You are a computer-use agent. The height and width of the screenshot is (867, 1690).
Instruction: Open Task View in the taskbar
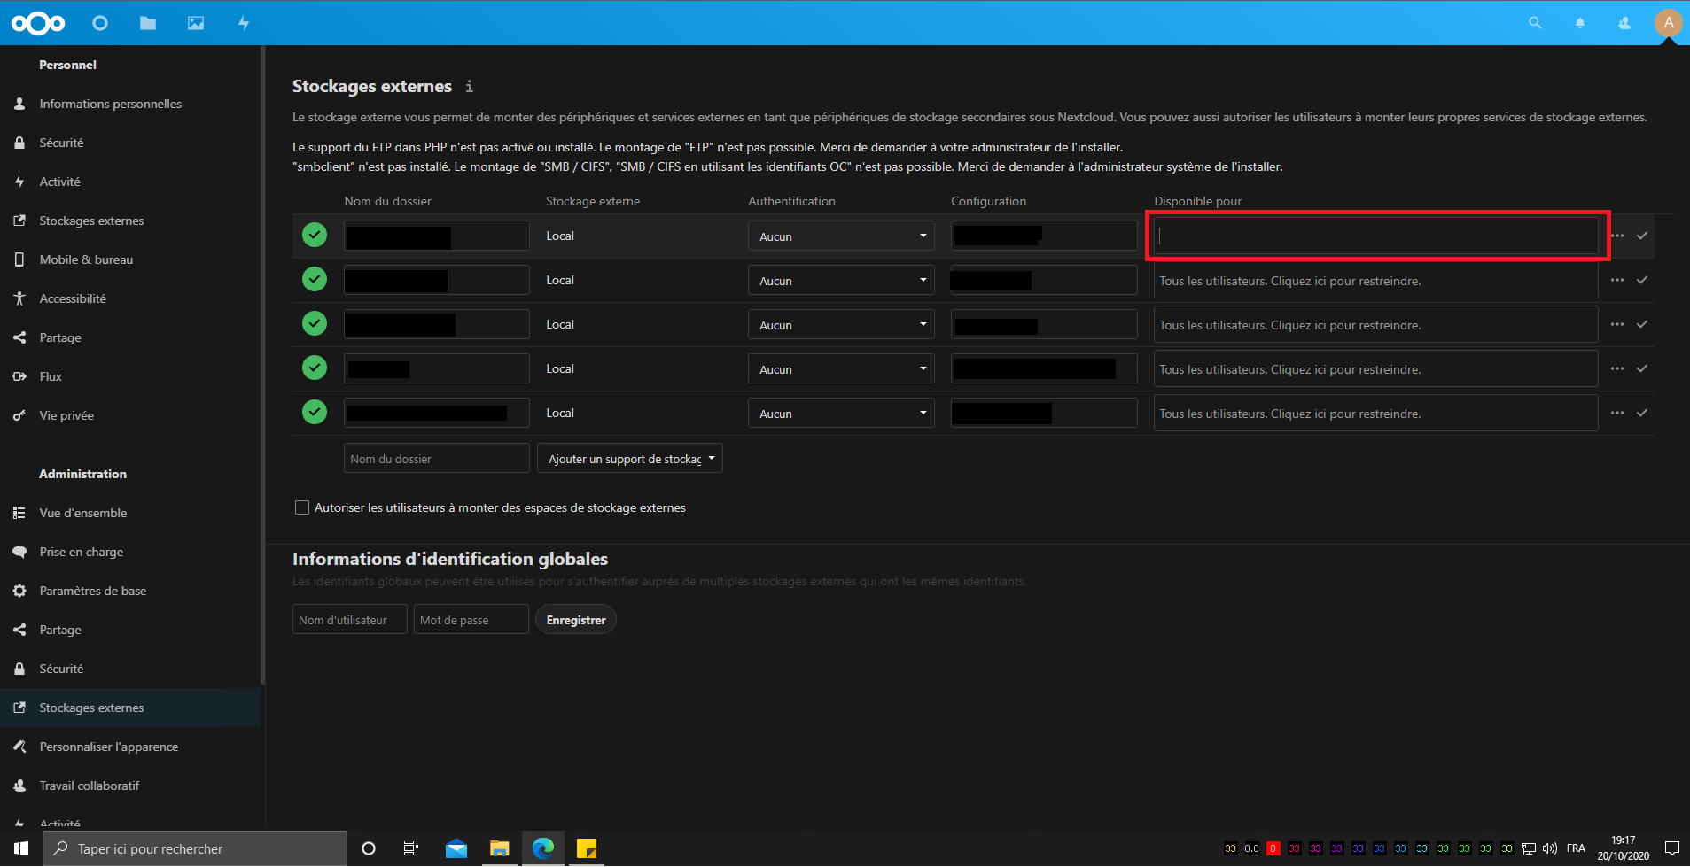click(411, 848)
